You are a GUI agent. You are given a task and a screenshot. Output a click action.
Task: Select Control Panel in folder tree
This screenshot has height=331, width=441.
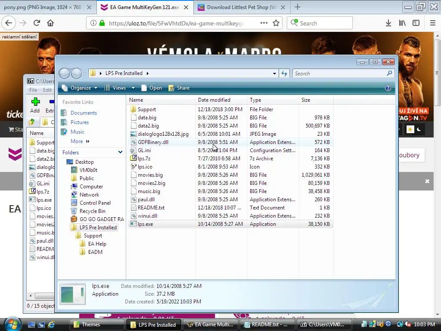(x=95, y=203)
